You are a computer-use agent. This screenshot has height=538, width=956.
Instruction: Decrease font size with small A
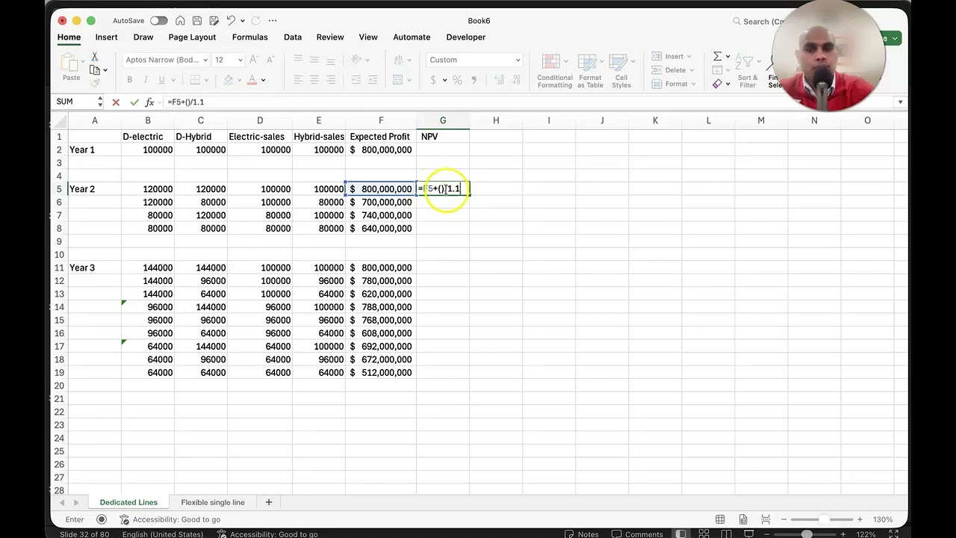tap(270, 60)
